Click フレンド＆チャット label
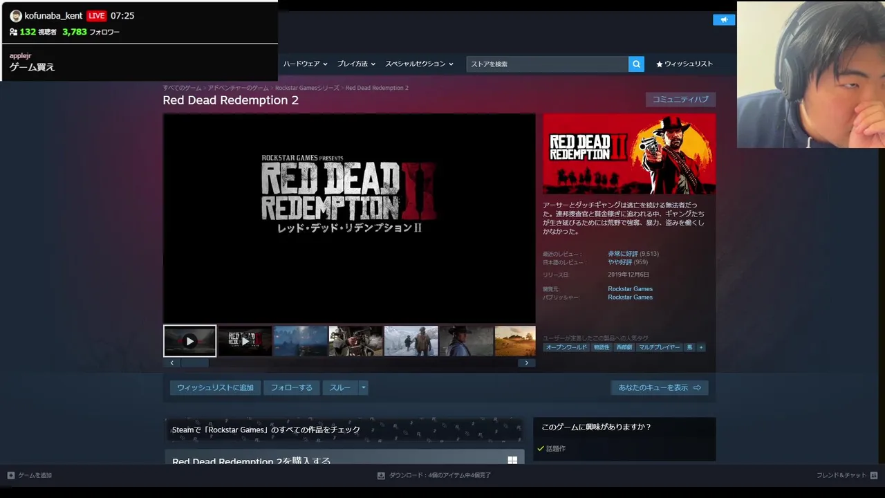Screen dimensions: 885x498 click(841, 475)
